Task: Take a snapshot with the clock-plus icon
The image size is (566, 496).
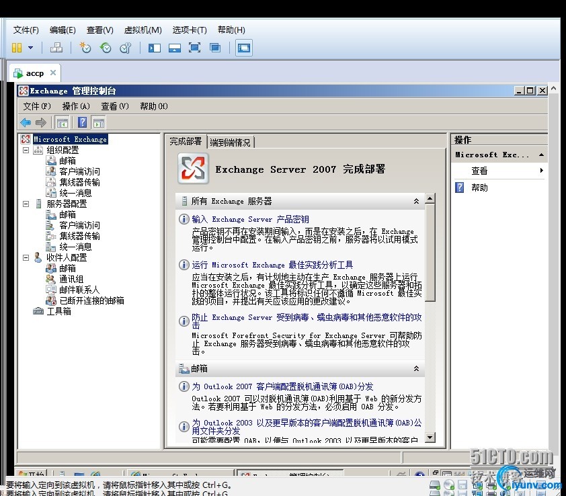Action: (85, 48)
